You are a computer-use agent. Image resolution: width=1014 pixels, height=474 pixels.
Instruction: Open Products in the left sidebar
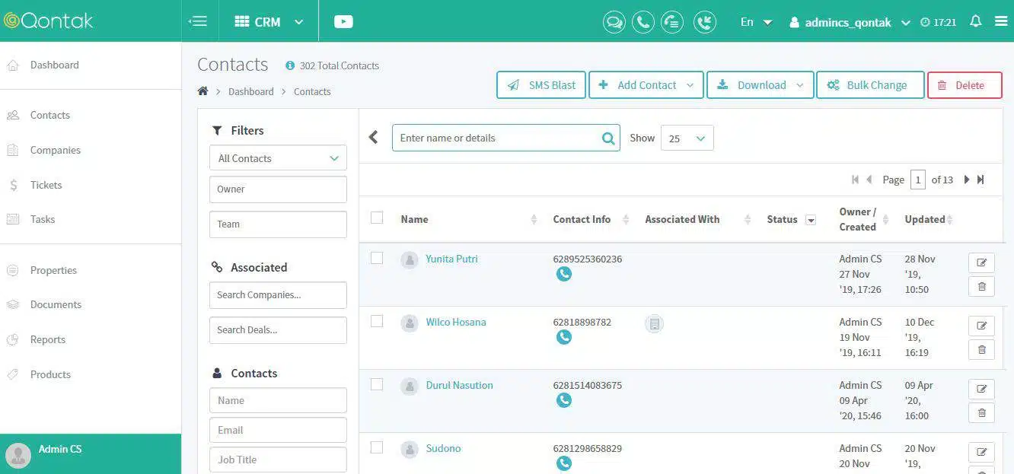coord(50,374)
